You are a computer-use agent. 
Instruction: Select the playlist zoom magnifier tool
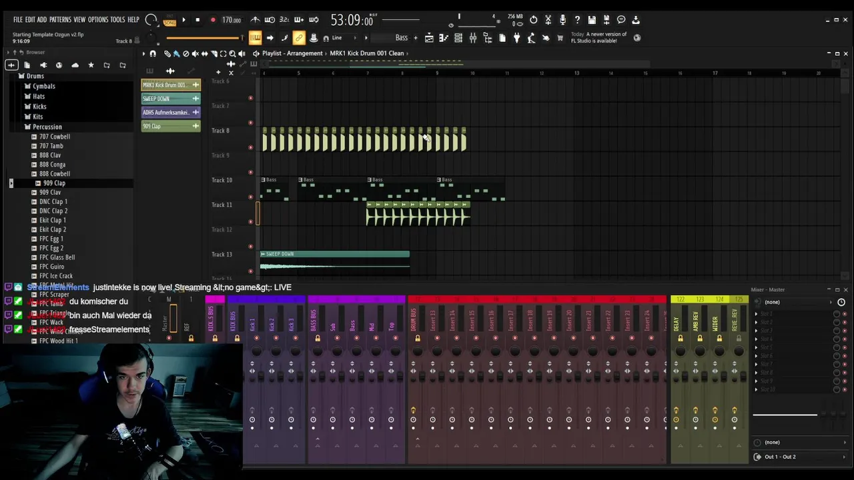point(232,53)
